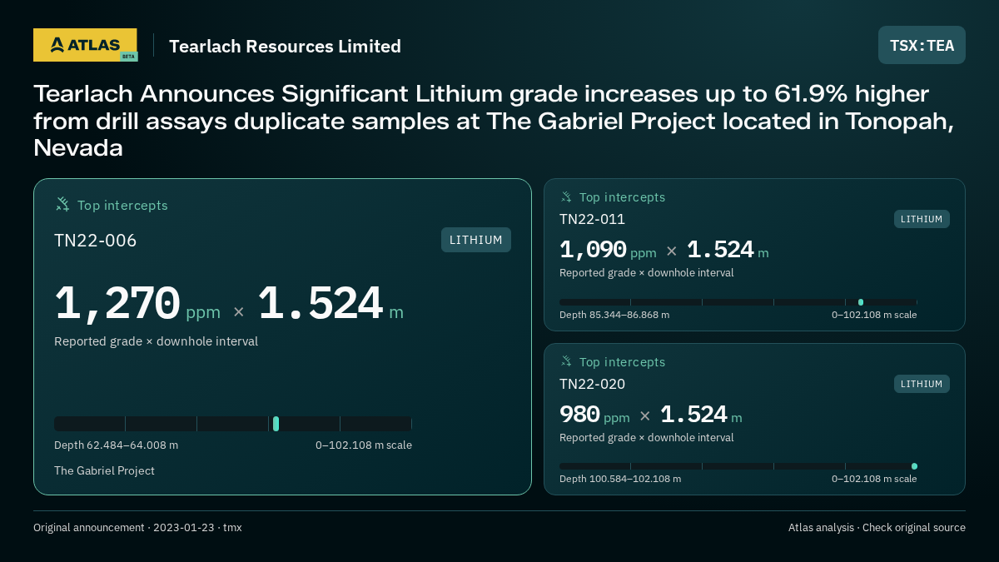Click Tearlach Resources Limited company name
Image resolution: width=999 pixels, height=562 pixels.
click(x=285, y=46)
